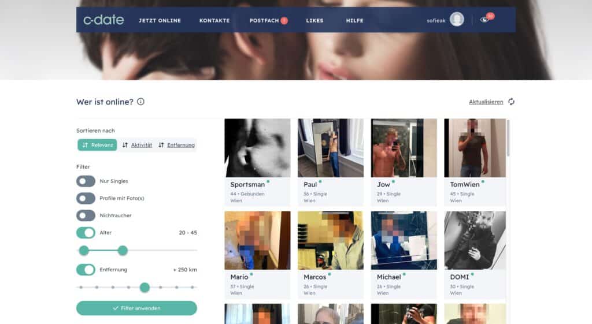Open the Likes menu item

[314, 21]
